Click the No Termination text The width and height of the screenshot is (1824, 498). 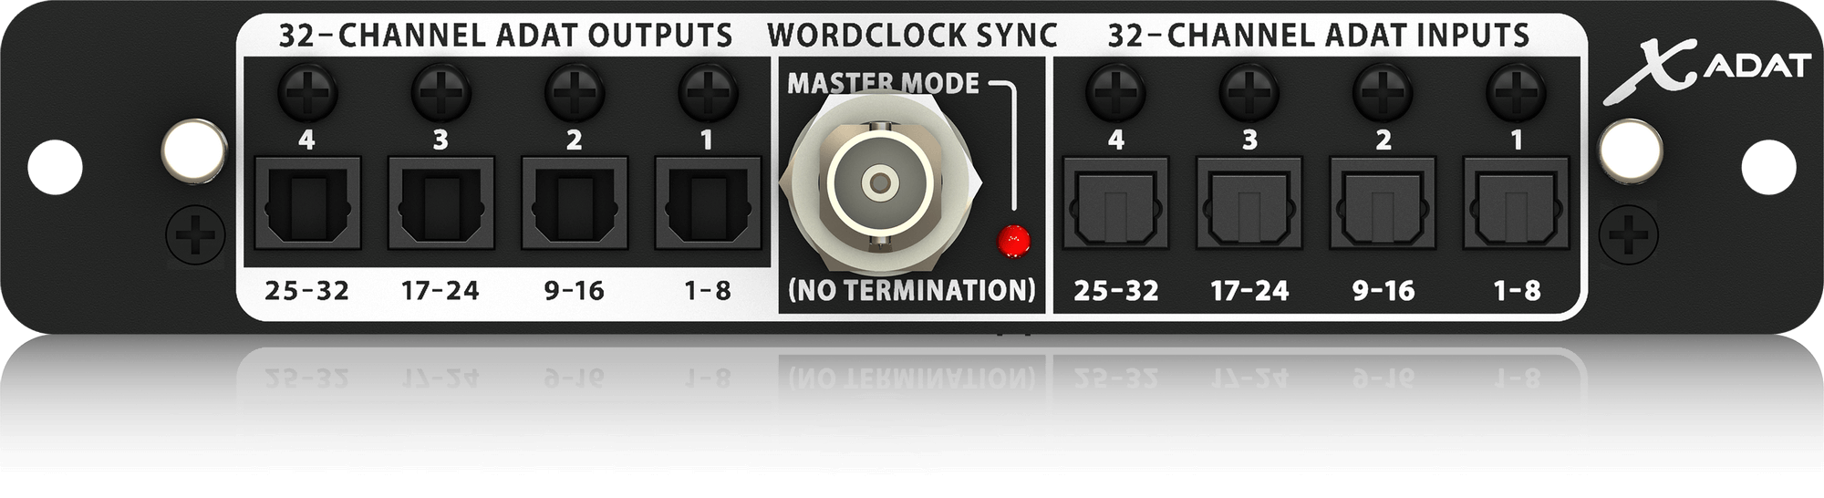[x=912, y=290]
